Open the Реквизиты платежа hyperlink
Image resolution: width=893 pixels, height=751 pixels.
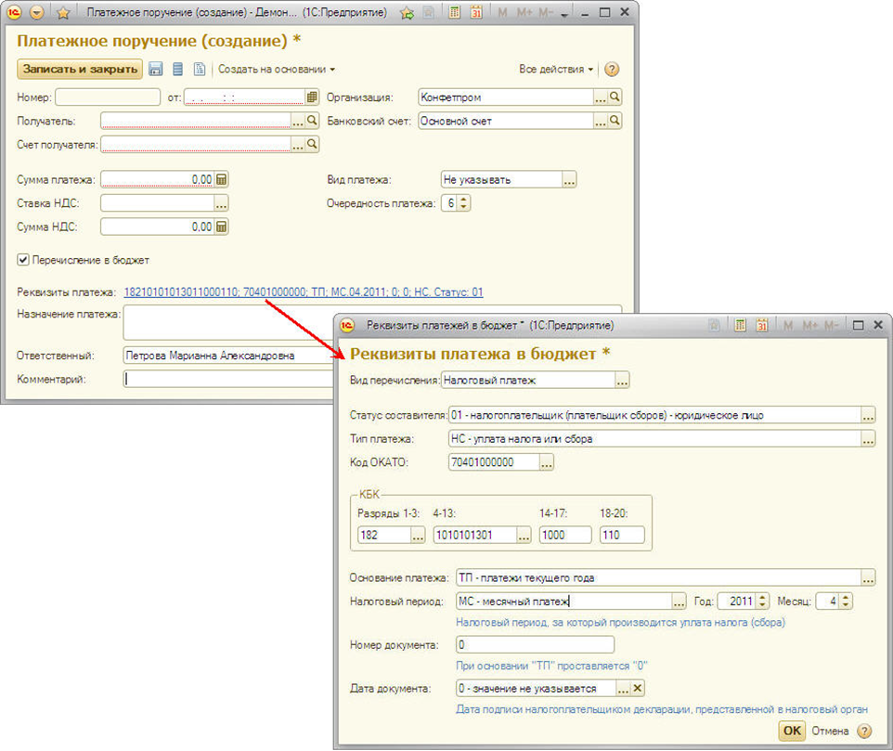pyautogui.click(x=304, y=292)
